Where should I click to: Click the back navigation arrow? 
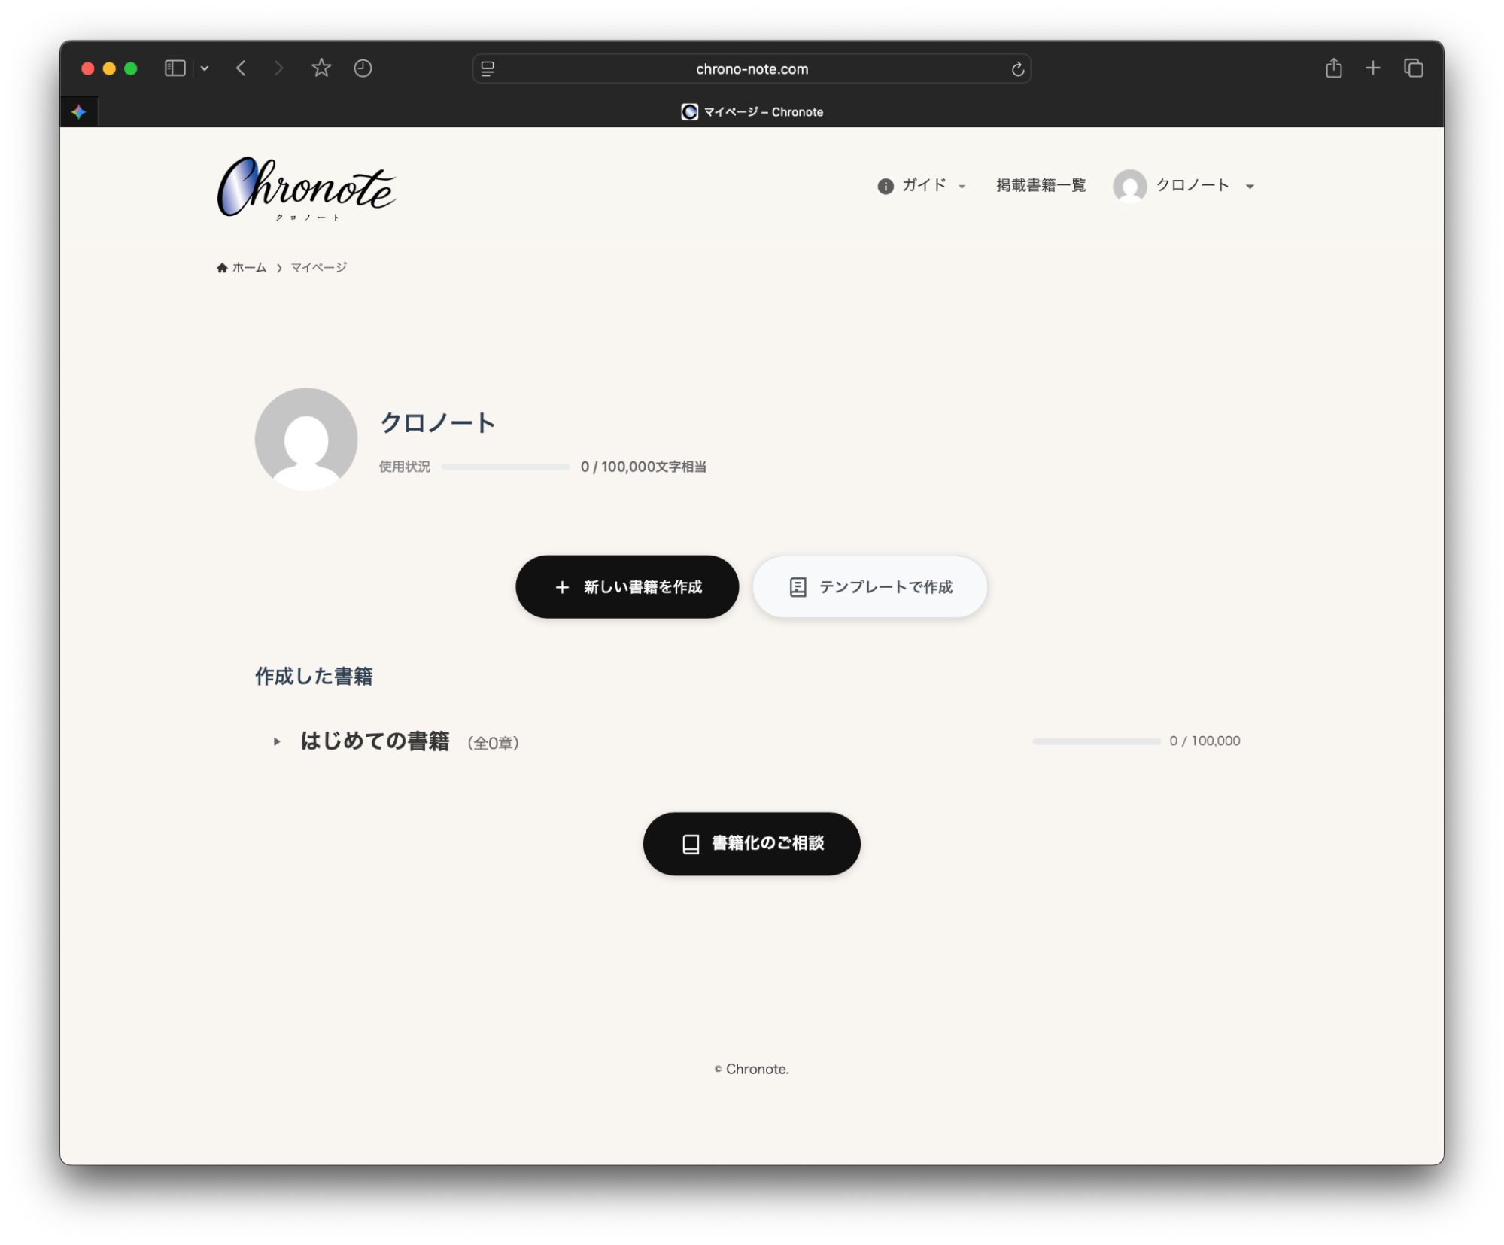[x=241, y=68]
